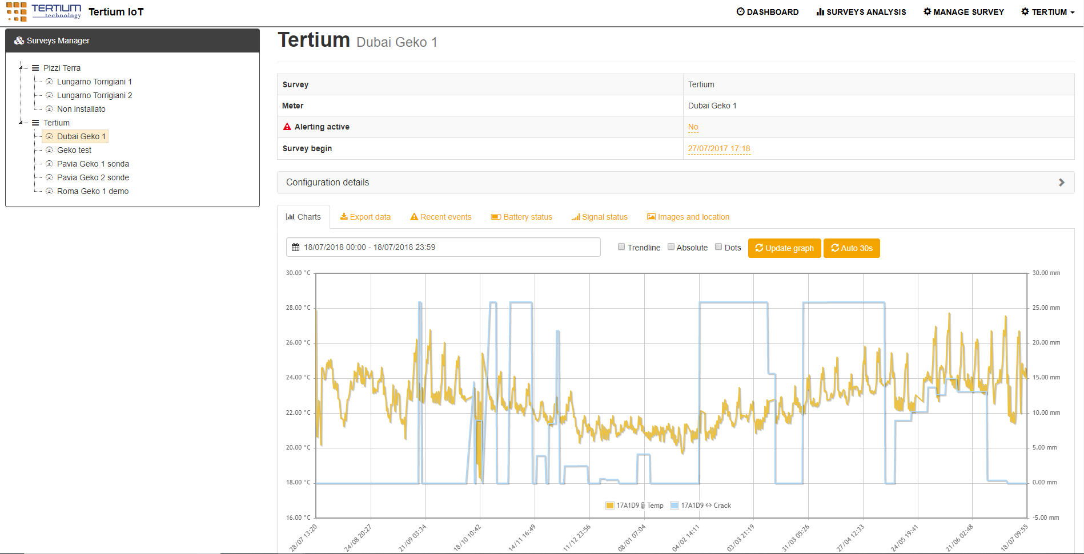Click the Tertium technology logo
The height and width of the screenshot is (554, 1084).
(x=44, y=11)
